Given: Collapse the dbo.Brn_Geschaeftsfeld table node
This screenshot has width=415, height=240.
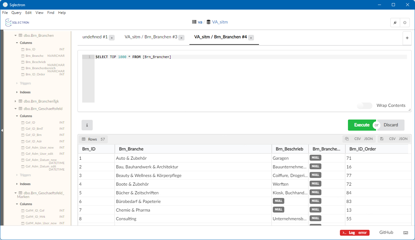Looking at the screenshot, I should 15,109.
